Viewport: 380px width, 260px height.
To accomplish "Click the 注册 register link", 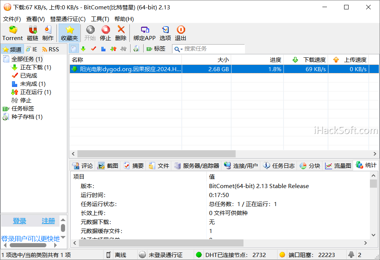I will click(x=48, y=221).
